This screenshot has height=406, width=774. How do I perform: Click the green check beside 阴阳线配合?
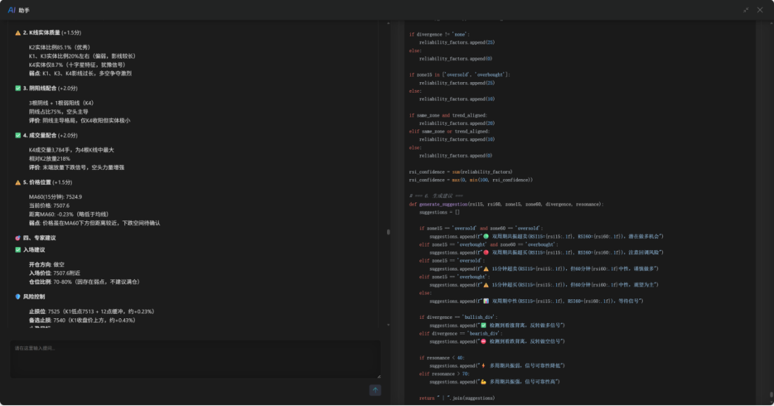point(18,89)
